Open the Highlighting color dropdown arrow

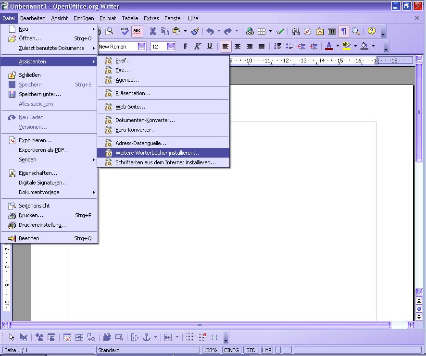pos(355,47)
